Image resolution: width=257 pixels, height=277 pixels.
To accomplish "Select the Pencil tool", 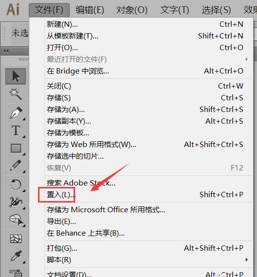I will click(16, 166).
